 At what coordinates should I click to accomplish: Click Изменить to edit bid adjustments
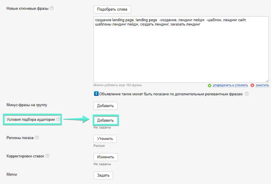[x=106, y=157]
